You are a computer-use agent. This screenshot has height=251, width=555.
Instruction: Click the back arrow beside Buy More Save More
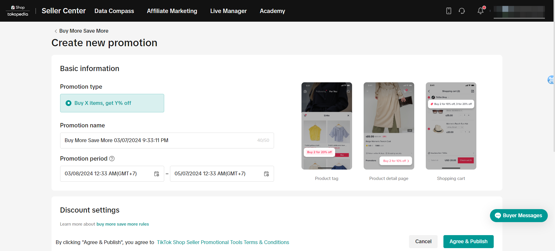point(56,31)
